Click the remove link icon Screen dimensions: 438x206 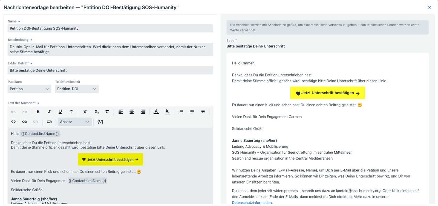[36, 122]
